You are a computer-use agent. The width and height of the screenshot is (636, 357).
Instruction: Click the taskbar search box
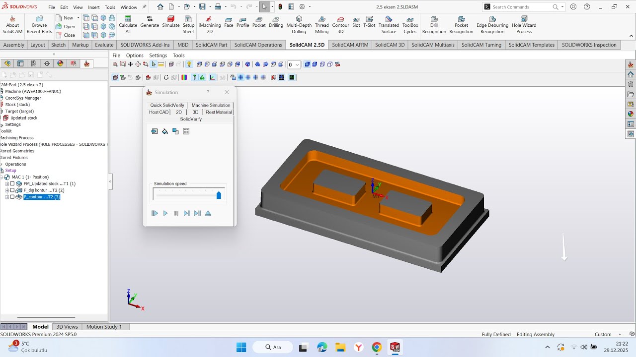pos(273,347)
